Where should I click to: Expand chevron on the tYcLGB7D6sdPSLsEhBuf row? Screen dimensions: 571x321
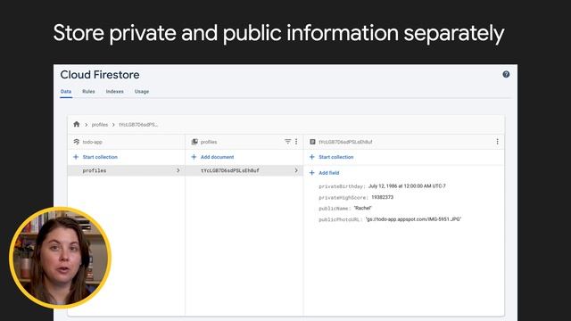(296, 170)
